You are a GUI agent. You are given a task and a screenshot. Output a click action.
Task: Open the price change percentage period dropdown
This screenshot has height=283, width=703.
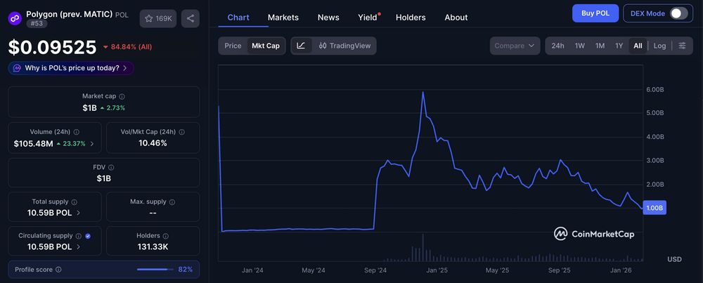click(x=128, y=47)
